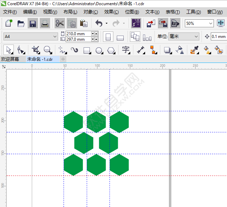The image size is (227, 207).
Task: Expand the A4 page size dropdown
Action: [x=55, y=37]
